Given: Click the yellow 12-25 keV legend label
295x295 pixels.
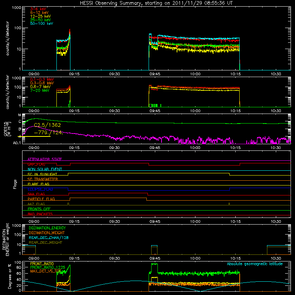Looking at the screenshot, I should pyautogui.click(x=40, y=16).
